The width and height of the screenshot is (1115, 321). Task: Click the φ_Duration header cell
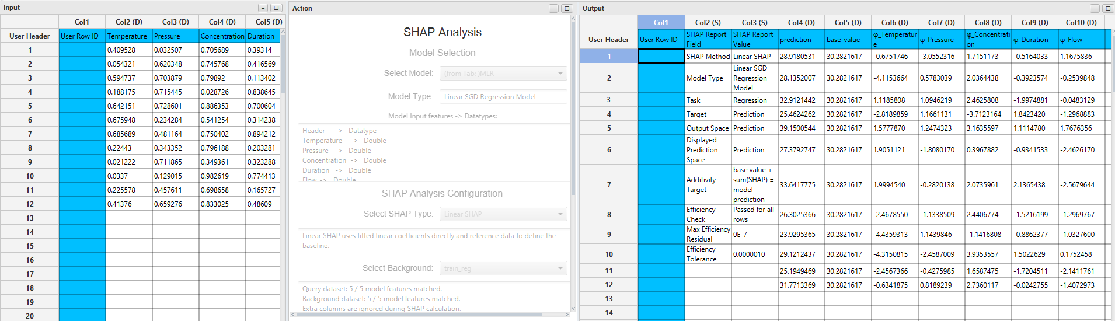click(x=1035, y=39)
